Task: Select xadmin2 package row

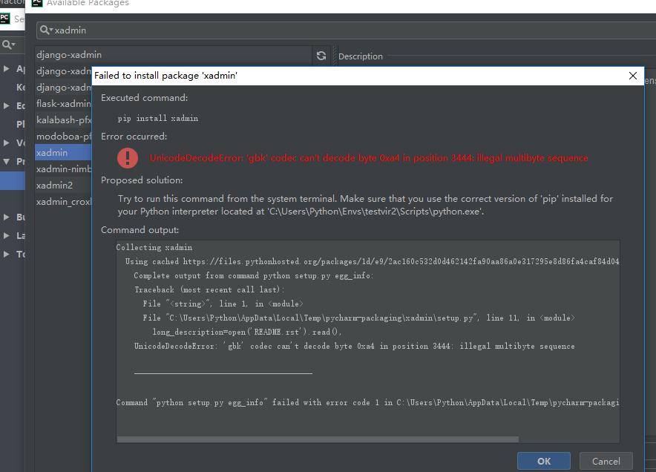Action: point(63,185)
